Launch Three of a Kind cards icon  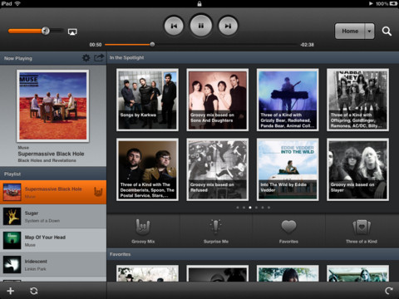point(362,227)
